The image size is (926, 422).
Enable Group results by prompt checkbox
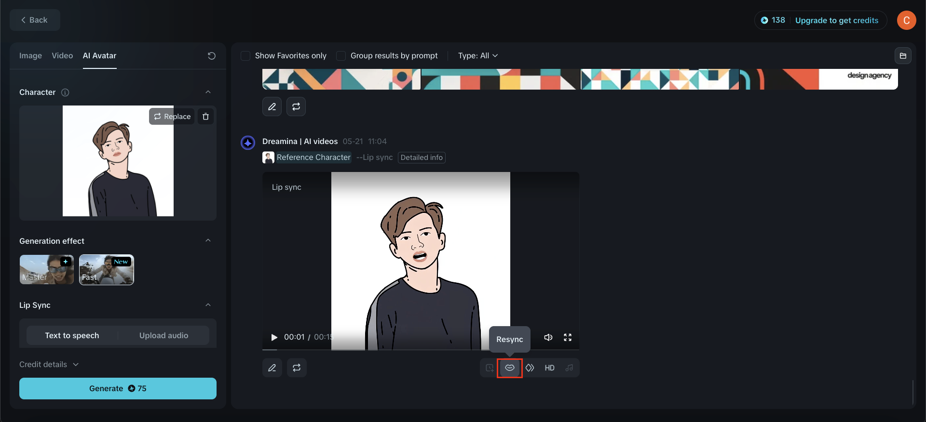point(341,56)
